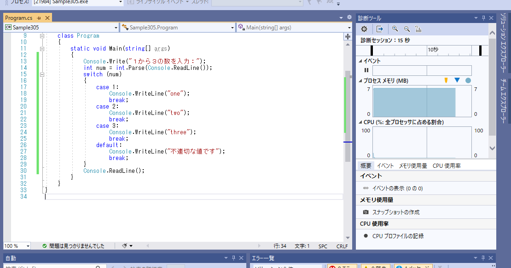Zoom out on the diagnostics timeline
The width and height of the screenshot is (511, 268).
pyautogui.click(x=406, y=29)
